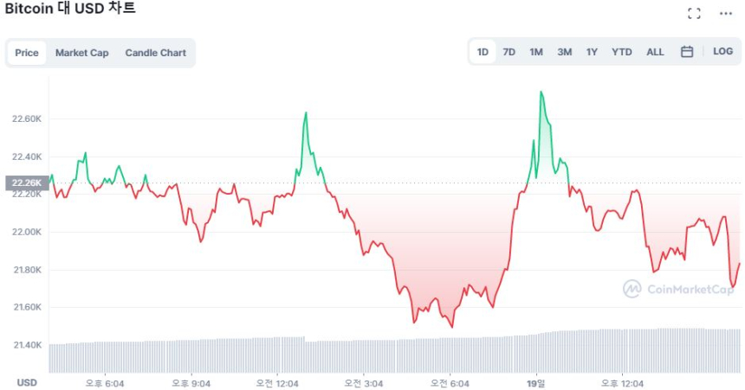Click the USD currency label on axis

click(x=27, y=381)
